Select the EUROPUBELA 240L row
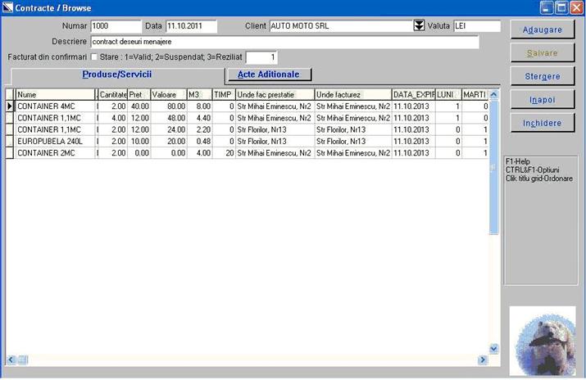Viewport: 586px width, 380px height. click(x=55, y=141)
